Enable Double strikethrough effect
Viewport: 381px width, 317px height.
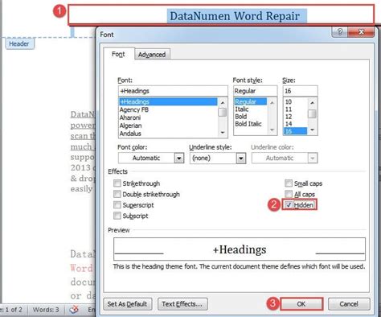117,194
